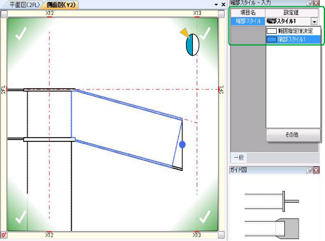The image size is (325, 241).
Task: Click the red 0' origin icon
Action: coord(4,235)
